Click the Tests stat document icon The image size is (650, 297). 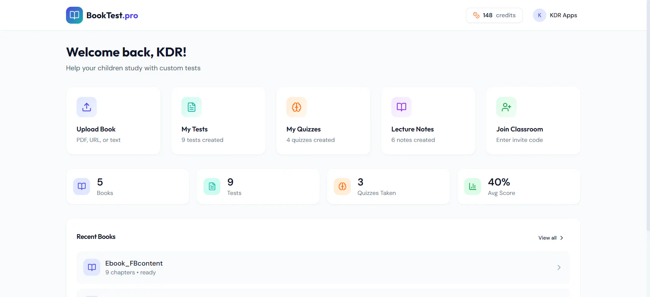tap(212, 187)
